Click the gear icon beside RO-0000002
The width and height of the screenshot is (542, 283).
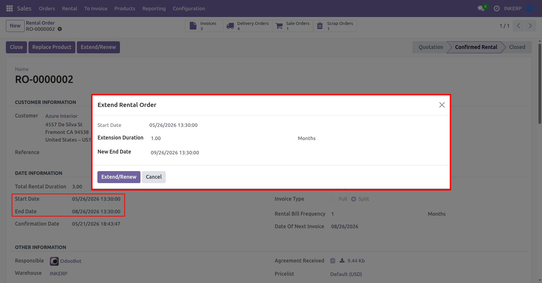coord(60,29)
